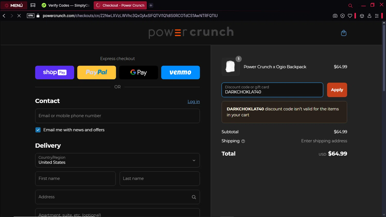Screen dimensions: 386x217
Task: Click the scrollbar down arrow
Action: click(x=384, y=215)
